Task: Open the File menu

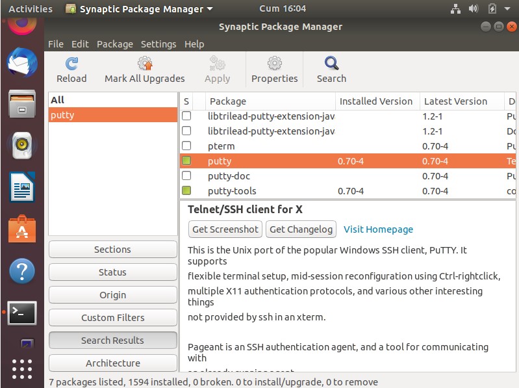Action: point(56,44)
